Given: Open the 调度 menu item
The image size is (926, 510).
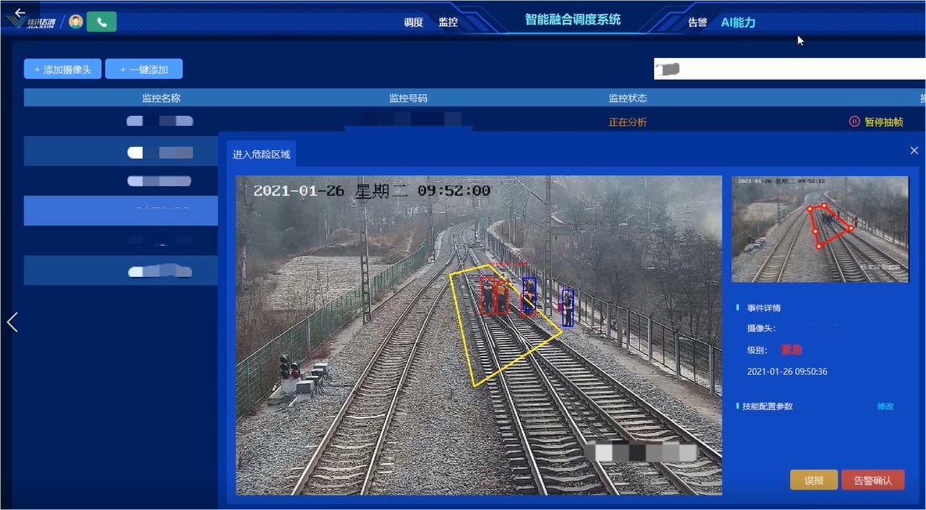Looking at the screenshot, I should coord(414,23).
